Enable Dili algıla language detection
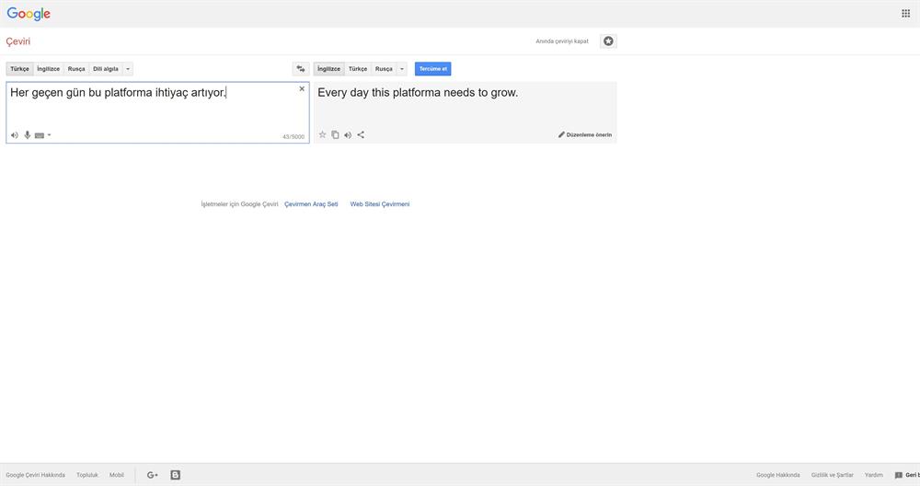Screen dimensions: 920x486 pyautogui.click(x=106, y=69)
